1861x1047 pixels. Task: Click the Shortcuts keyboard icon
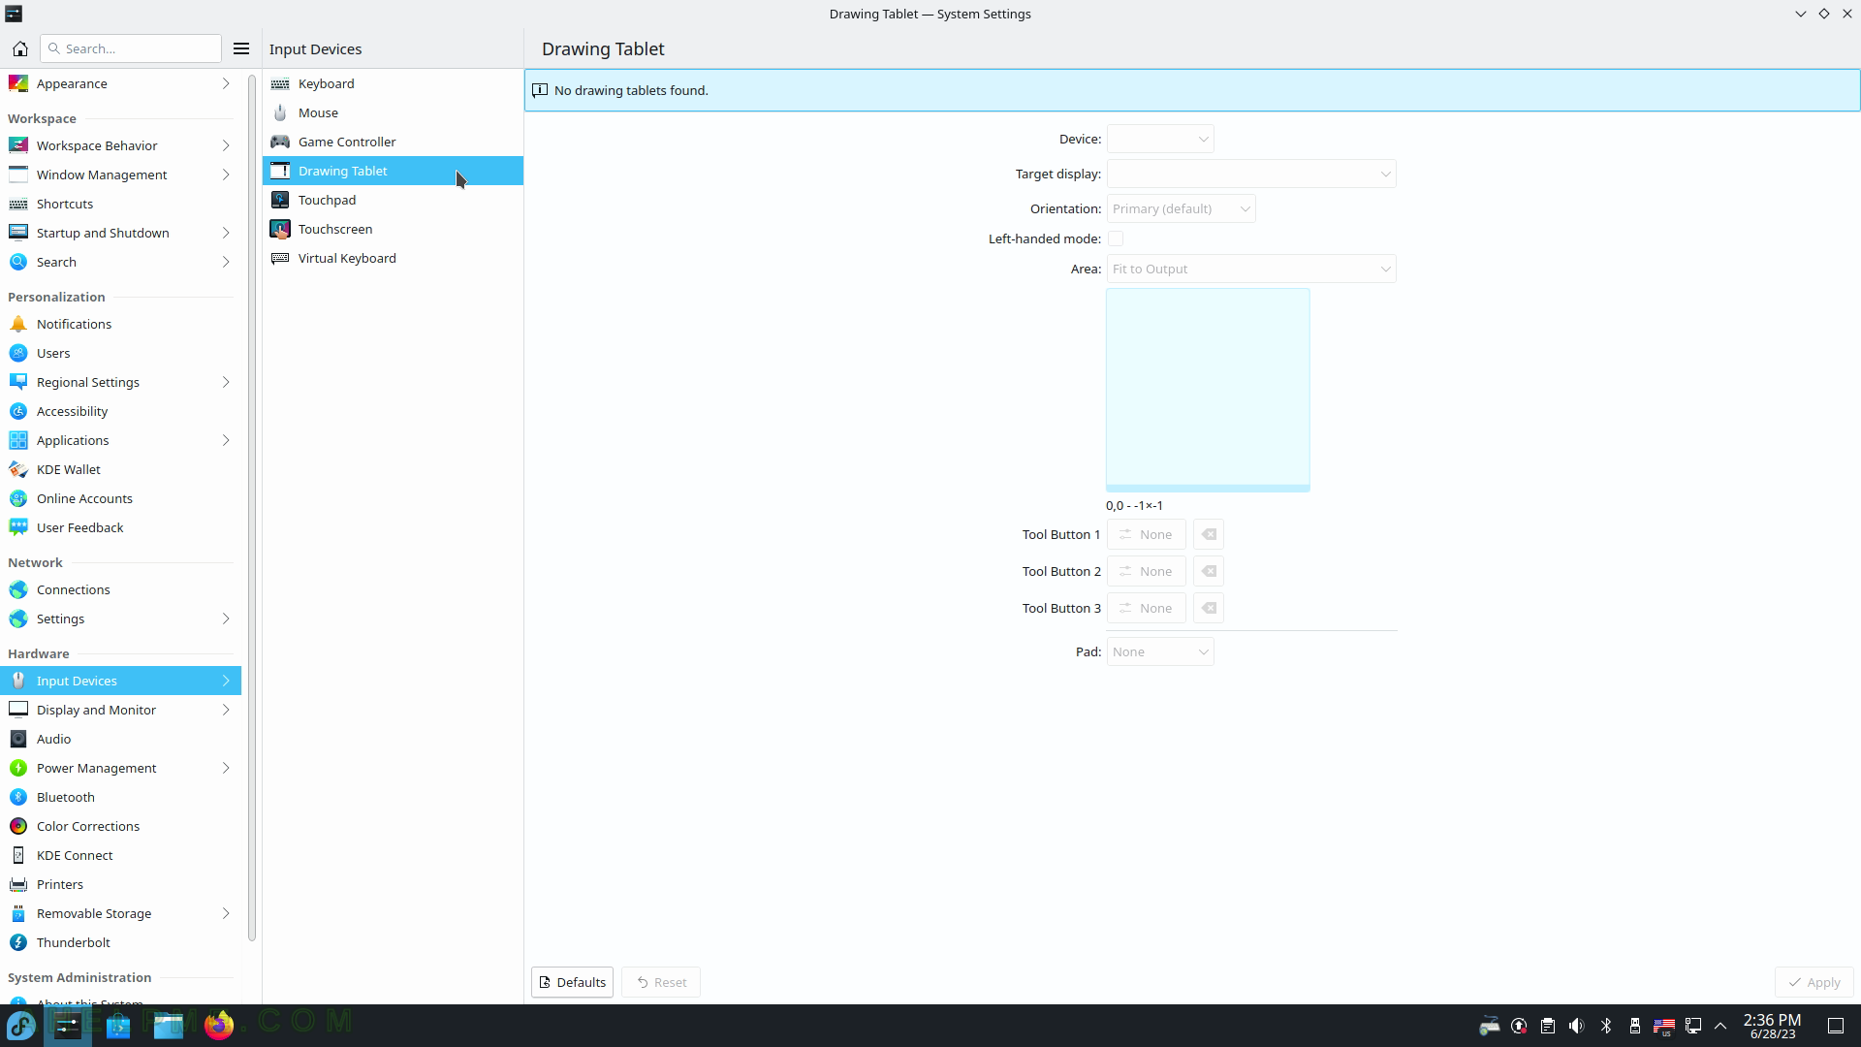(18, 204)
